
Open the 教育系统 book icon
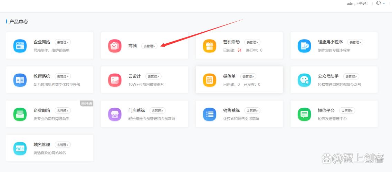20,80
